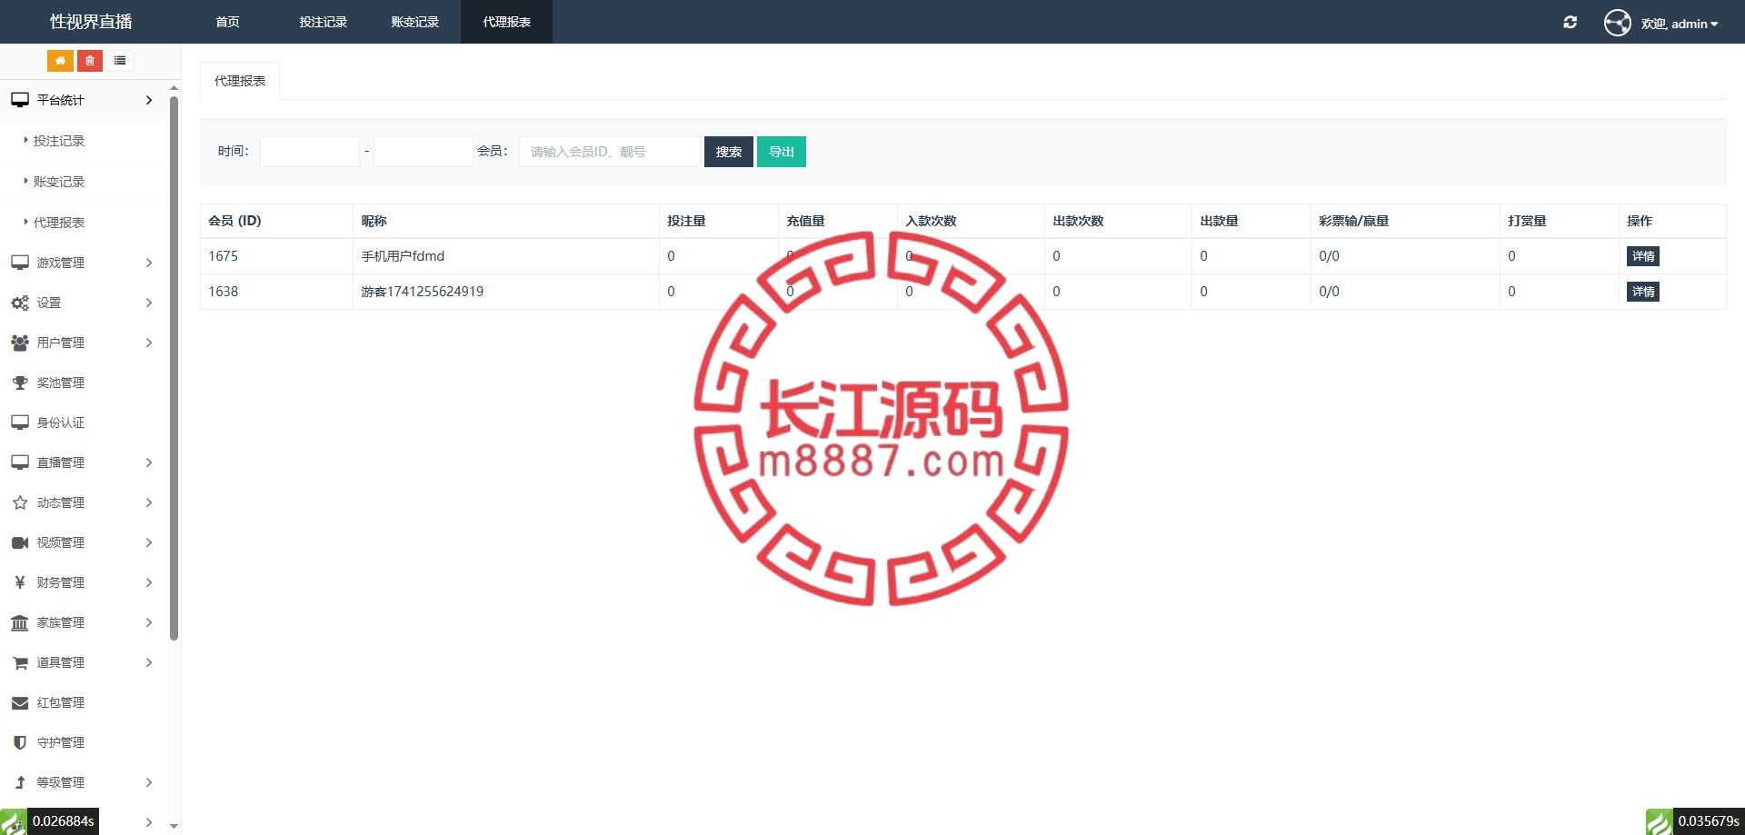Click the 视频管理 camera icon
Viewport: 1745px width, 835px height.
(x=20, y=542)
